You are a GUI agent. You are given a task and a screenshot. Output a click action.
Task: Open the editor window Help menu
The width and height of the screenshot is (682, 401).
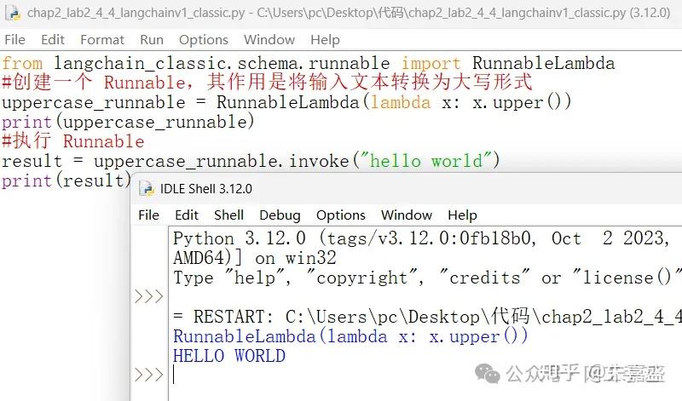point(325,40)
